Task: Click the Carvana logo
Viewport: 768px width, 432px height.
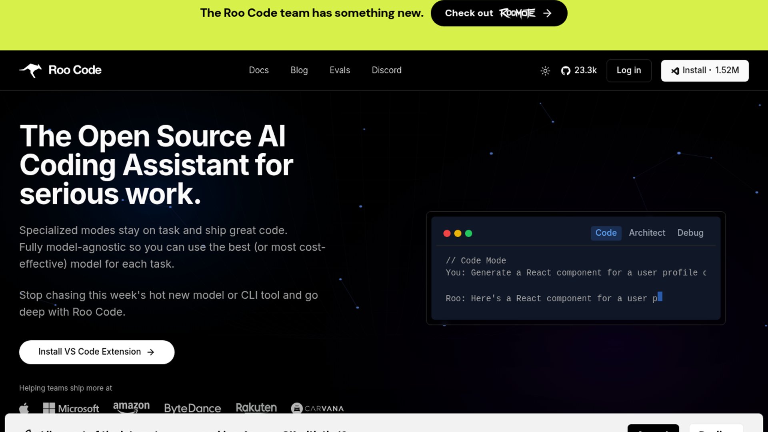Action: click(318, 408)
